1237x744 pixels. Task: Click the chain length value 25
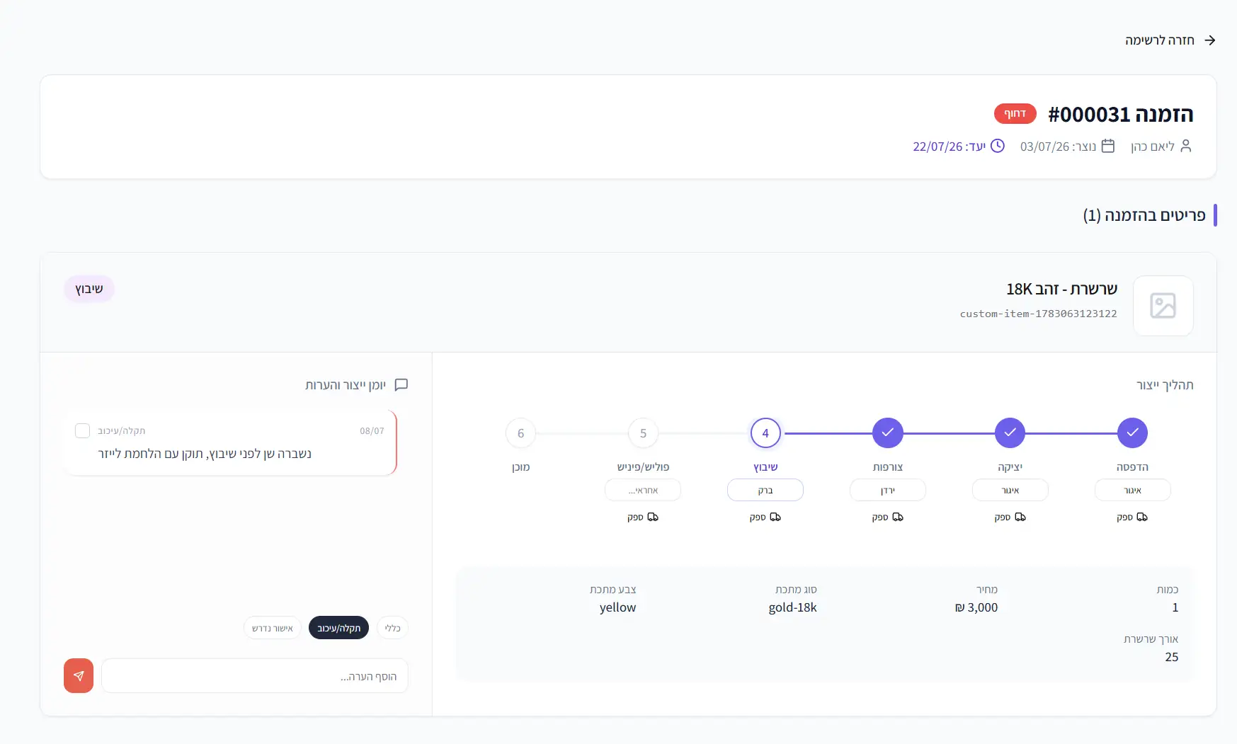click(x=1171, y=657)
